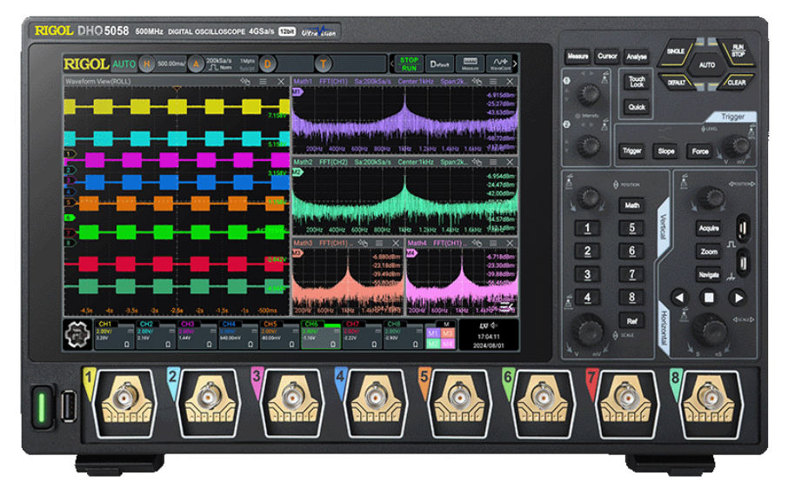
Task: Tap the SINGLE front panel key
Action: [x=675, y=51]
